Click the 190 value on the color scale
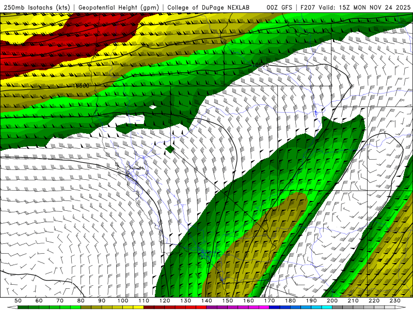The width and height of the screenshot is (413, 310). click(311, 301)
